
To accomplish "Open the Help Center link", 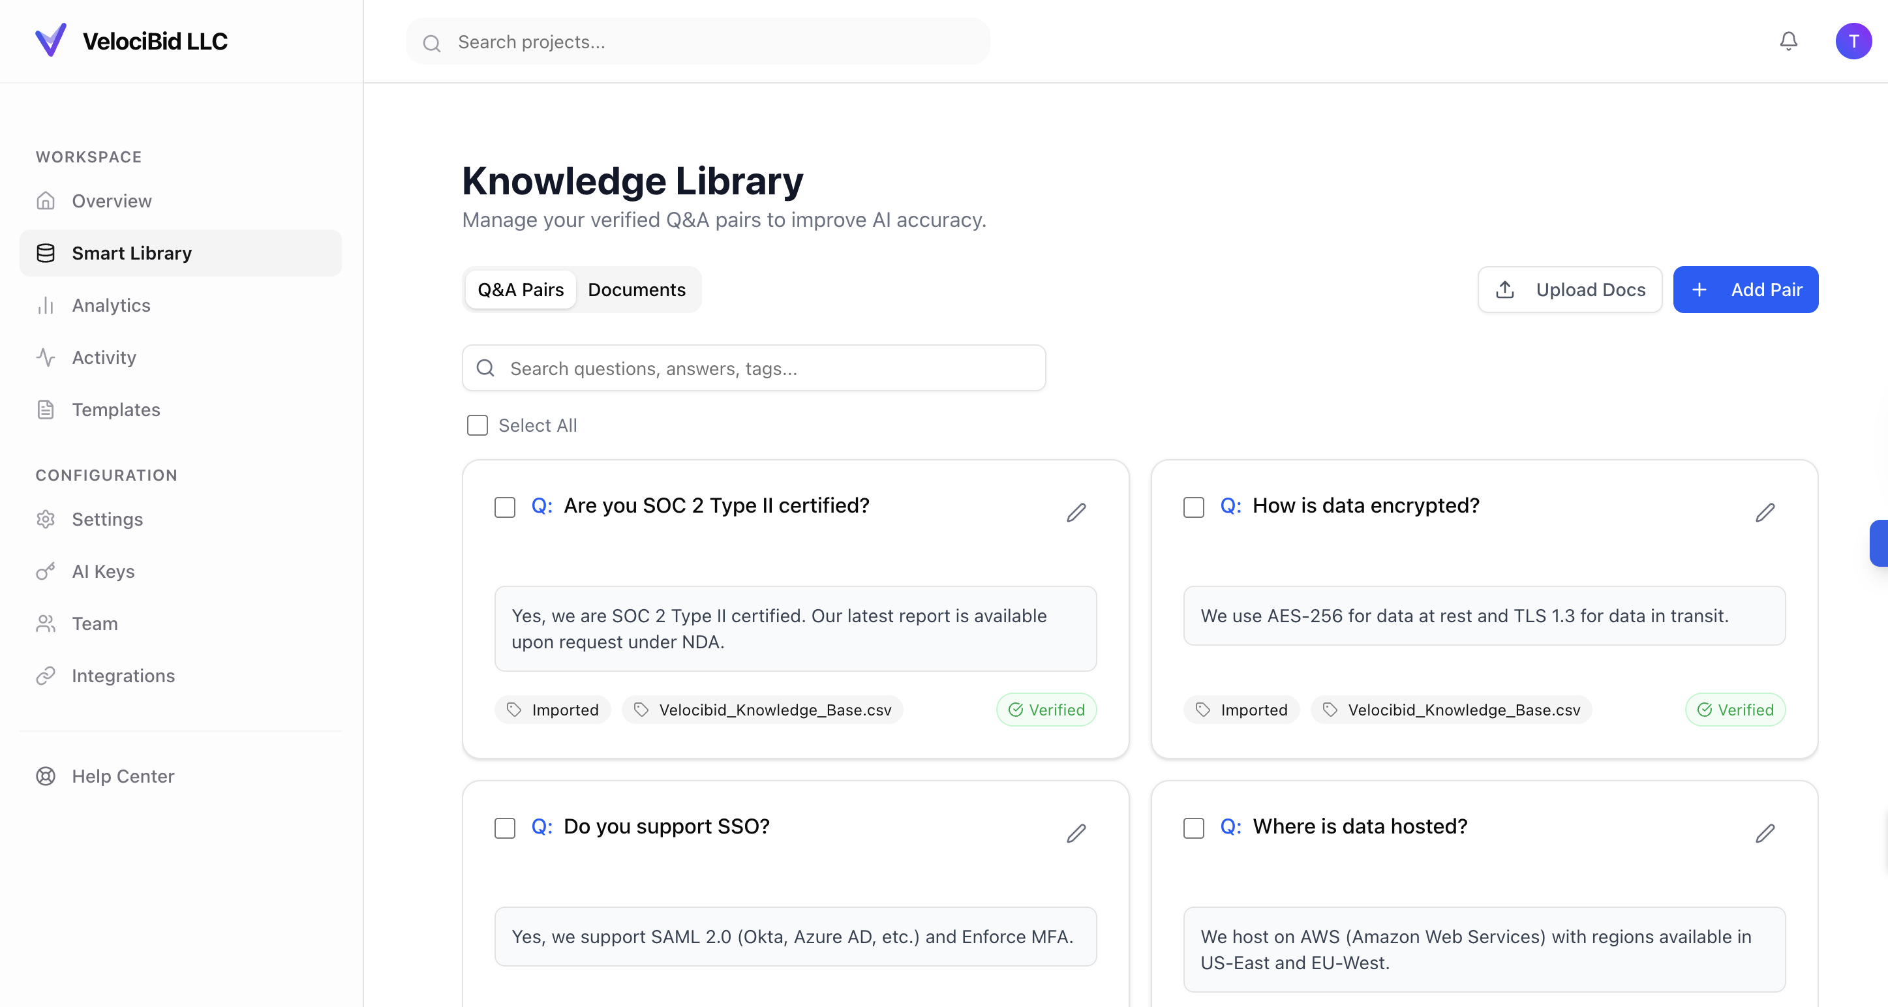I will [123, 776].
